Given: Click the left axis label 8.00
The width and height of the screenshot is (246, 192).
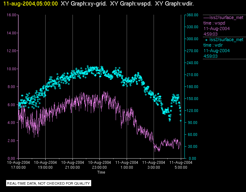Looking at the screenshot, I should 12,86.
